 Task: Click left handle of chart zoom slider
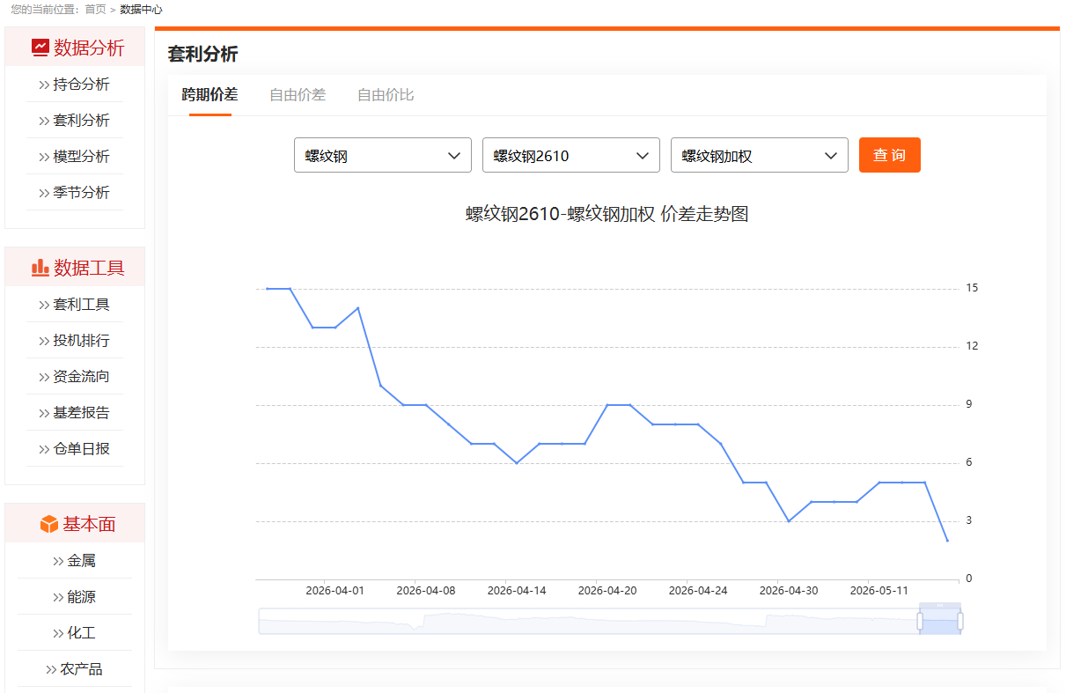[920, 622]
